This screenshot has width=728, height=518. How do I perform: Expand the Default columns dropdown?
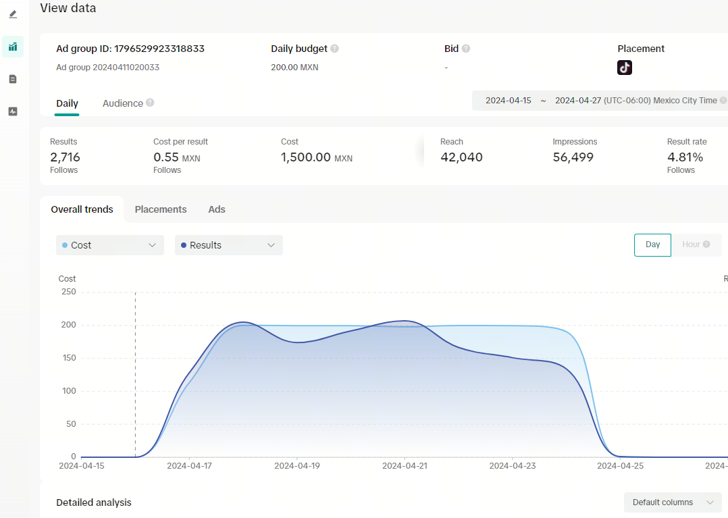pyautogui.click(x=673, y=502)
